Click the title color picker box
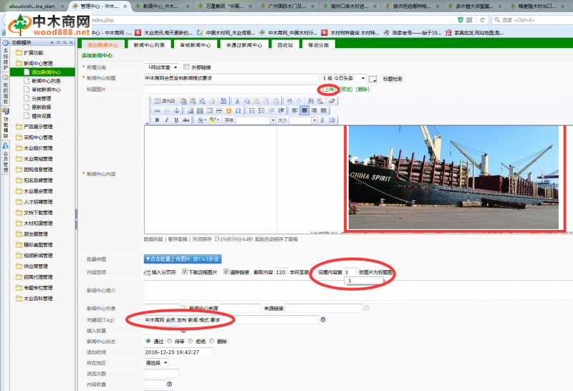Viewport: 573px width, 391px height. 372,79
